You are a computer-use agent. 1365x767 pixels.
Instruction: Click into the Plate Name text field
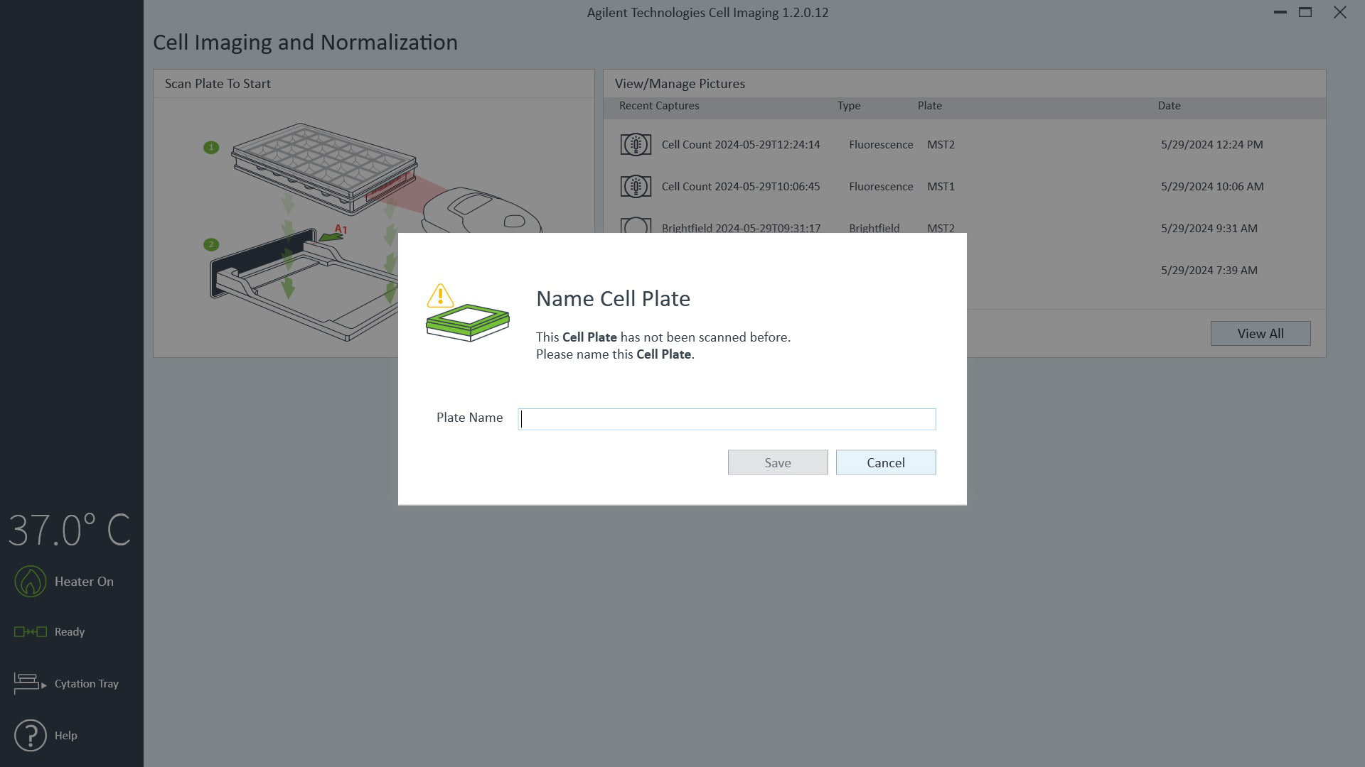point(727,419)
